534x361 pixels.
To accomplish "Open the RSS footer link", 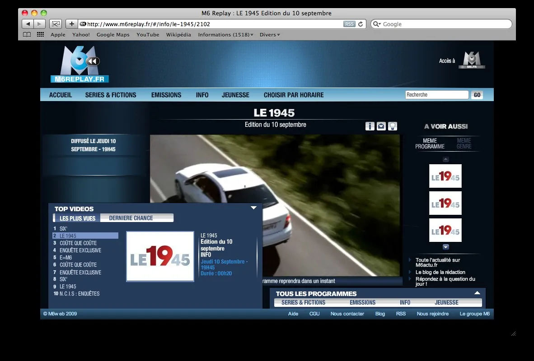I will click(401, 314).
